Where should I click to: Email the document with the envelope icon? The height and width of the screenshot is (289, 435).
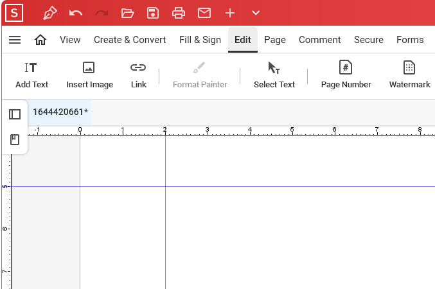[204, 13]
